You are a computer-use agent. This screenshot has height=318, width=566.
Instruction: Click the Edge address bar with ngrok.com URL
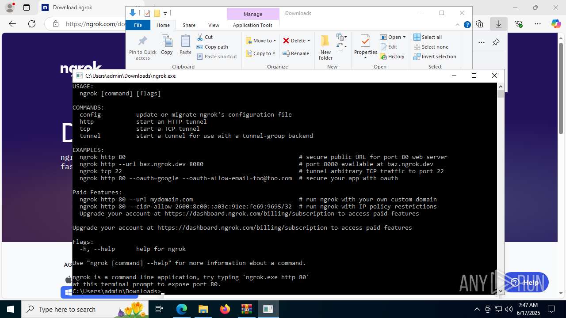[95, 24]
